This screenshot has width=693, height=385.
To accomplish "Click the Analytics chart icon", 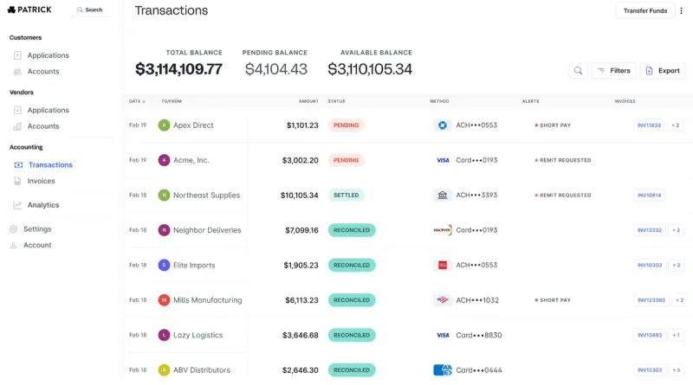I will click(x=17, y=205).
